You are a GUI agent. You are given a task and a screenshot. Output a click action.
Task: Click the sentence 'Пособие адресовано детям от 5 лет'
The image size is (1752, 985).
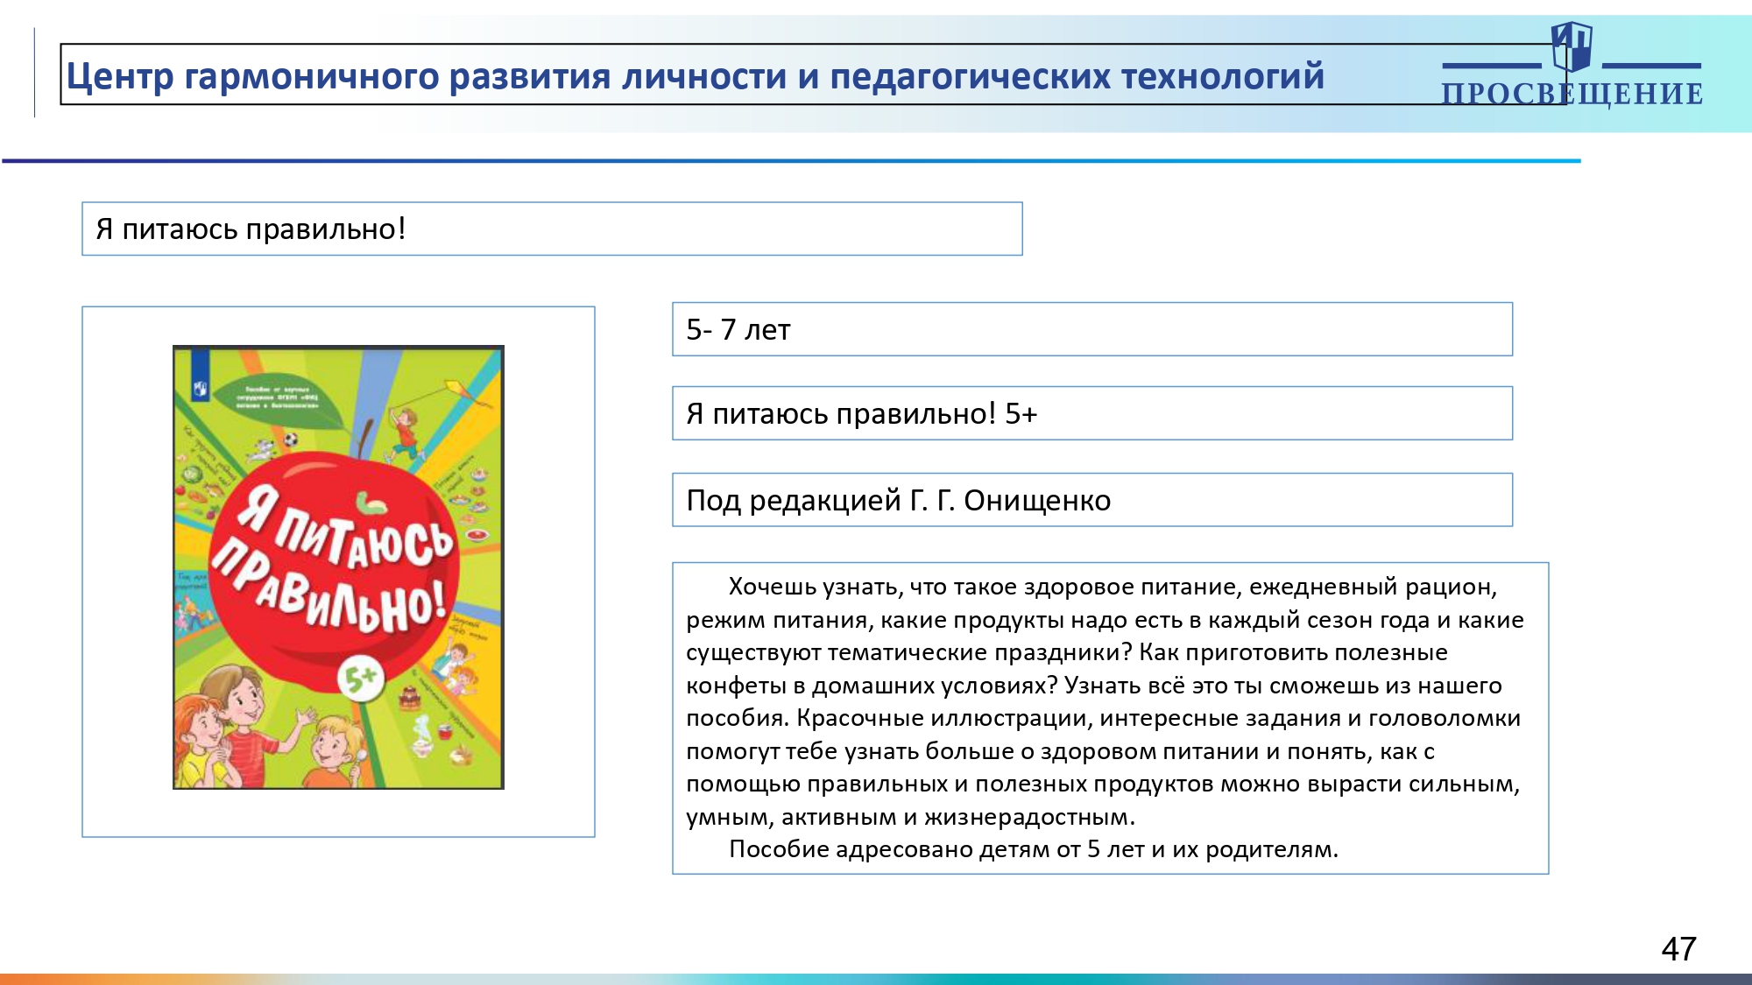click(x=936, y=849)
